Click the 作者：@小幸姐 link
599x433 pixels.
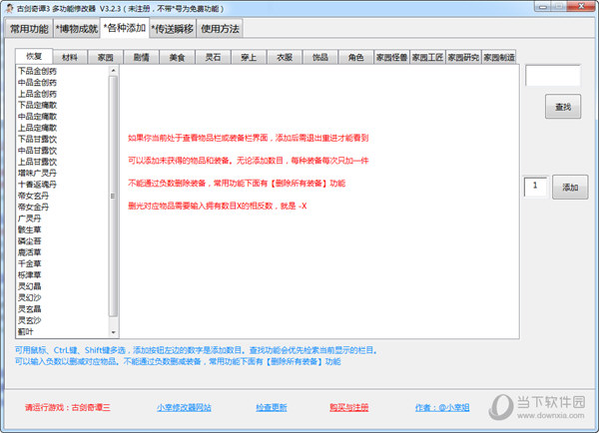(442, 408)
